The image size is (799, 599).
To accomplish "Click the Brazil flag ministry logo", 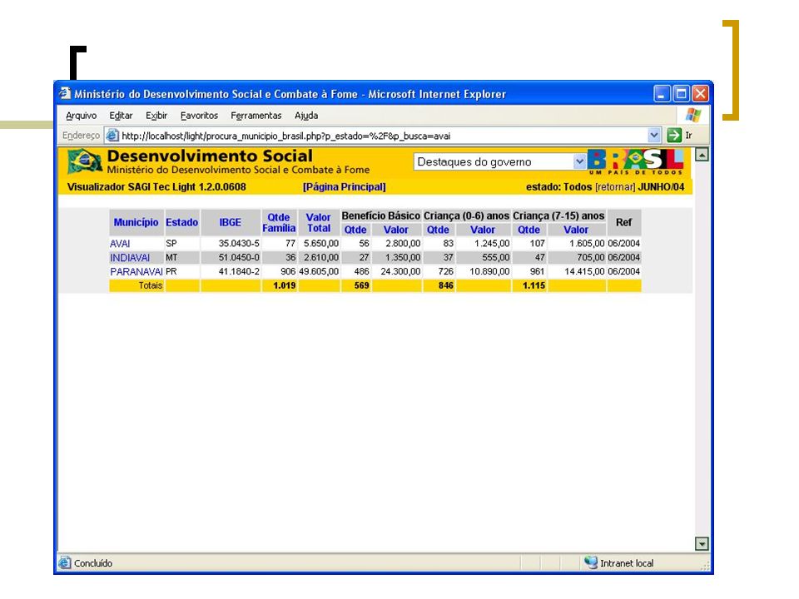I will [x=85, y=161].
